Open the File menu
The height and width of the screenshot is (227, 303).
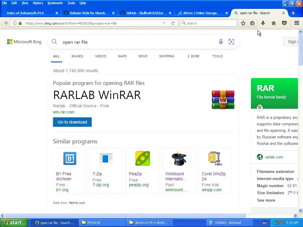tap(4, 3)
